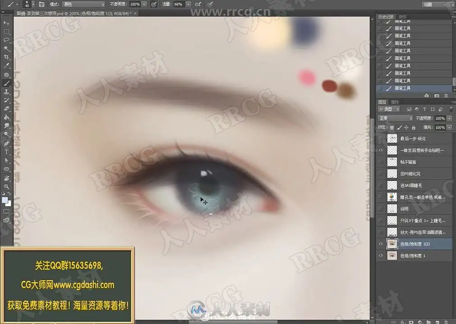Create new document from current state icon

426,95
